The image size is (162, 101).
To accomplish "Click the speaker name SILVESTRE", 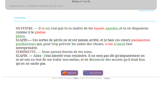I will (x=24, y=29).
